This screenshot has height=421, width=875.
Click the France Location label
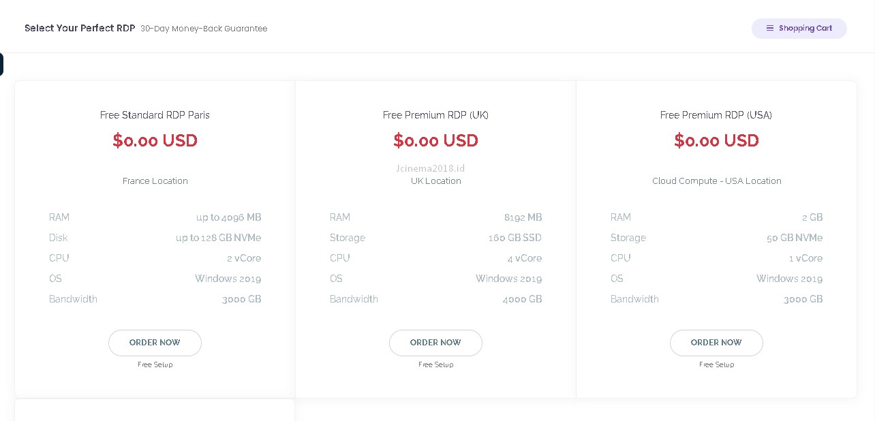[x=155, y=181]
